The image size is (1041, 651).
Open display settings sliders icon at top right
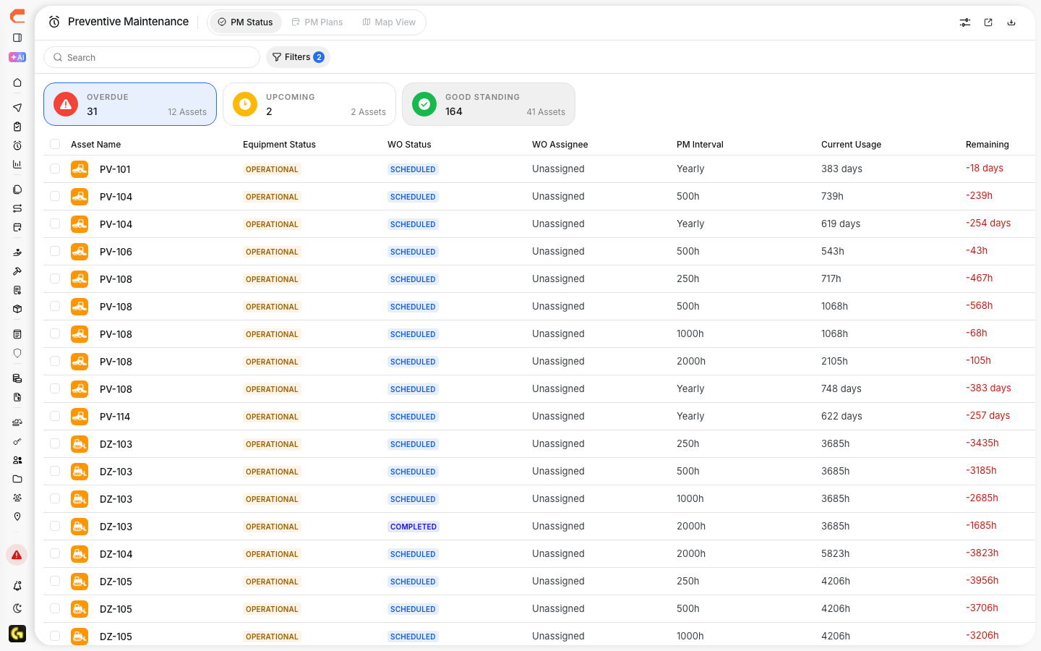tap(965, 22)
